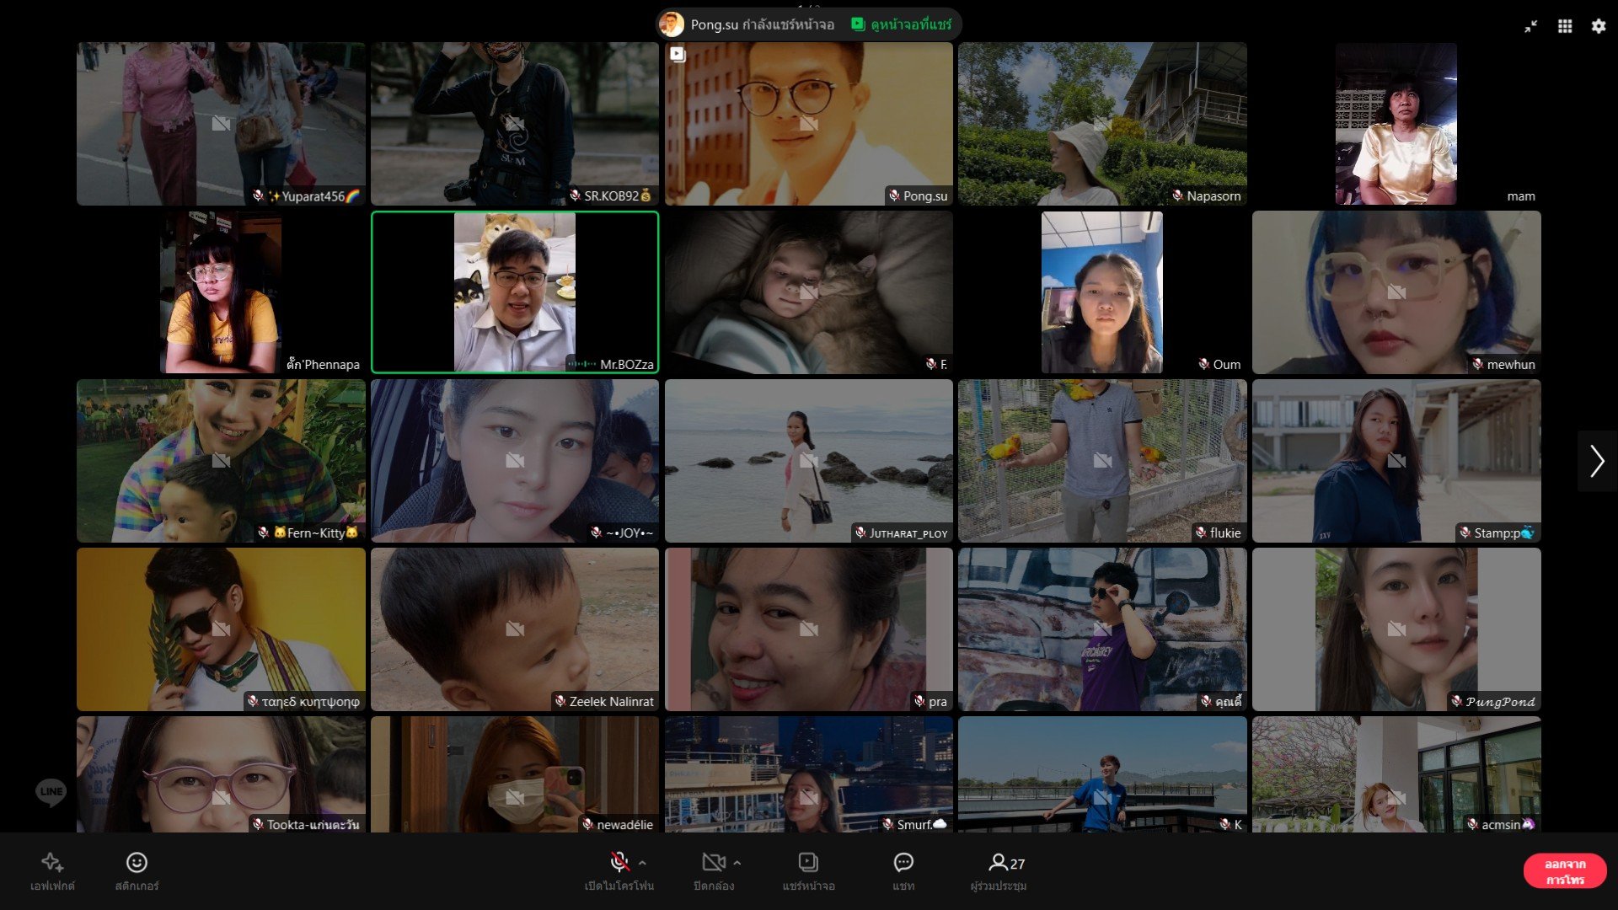Image resolution: width=1618 pixels, height=910 pixels.
Task: Click the LINE logo watermark icon
Action: 51,791
